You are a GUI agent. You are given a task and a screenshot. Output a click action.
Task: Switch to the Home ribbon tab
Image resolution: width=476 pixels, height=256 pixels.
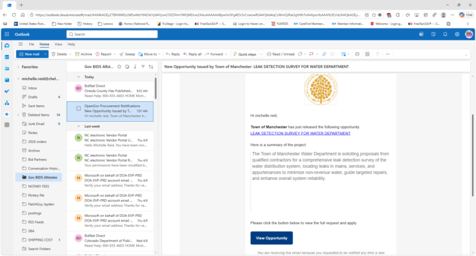pos(44,44)
